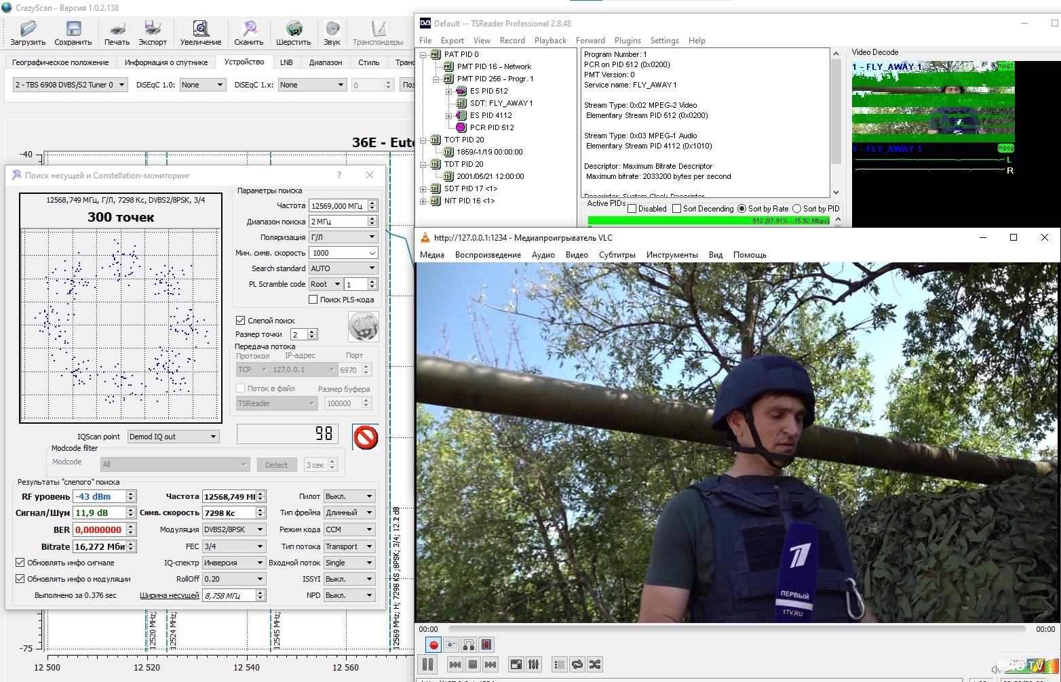Open the DiSEqC 1.0 dropdown
Screen dimensions: 1061x682
point(202,85)
